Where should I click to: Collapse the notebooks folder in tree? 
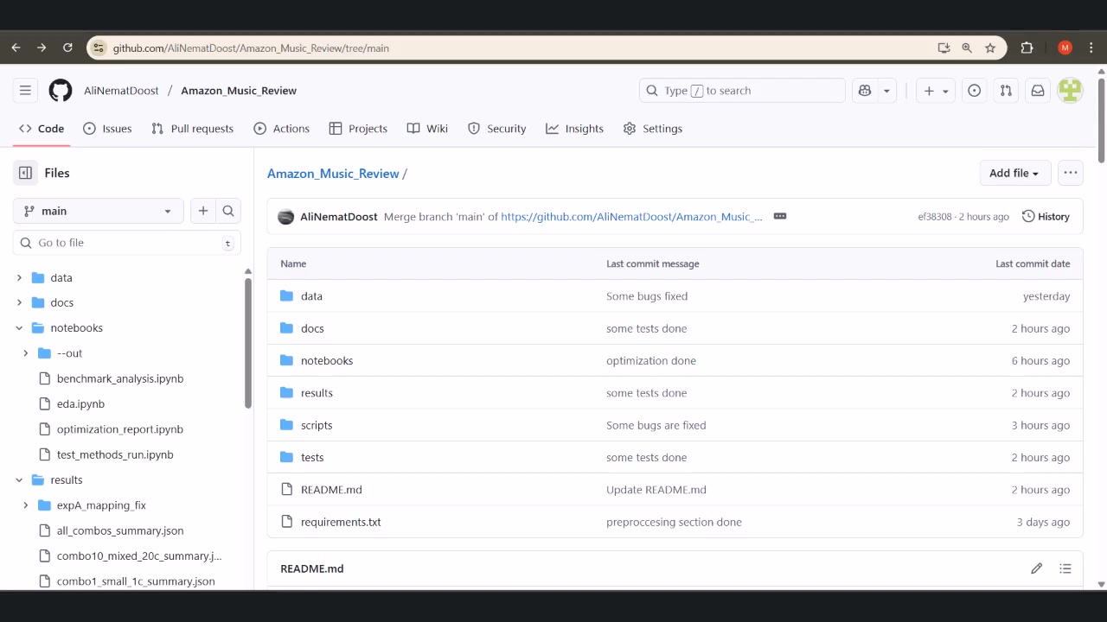pyautogui.click(x=19, y=328)
